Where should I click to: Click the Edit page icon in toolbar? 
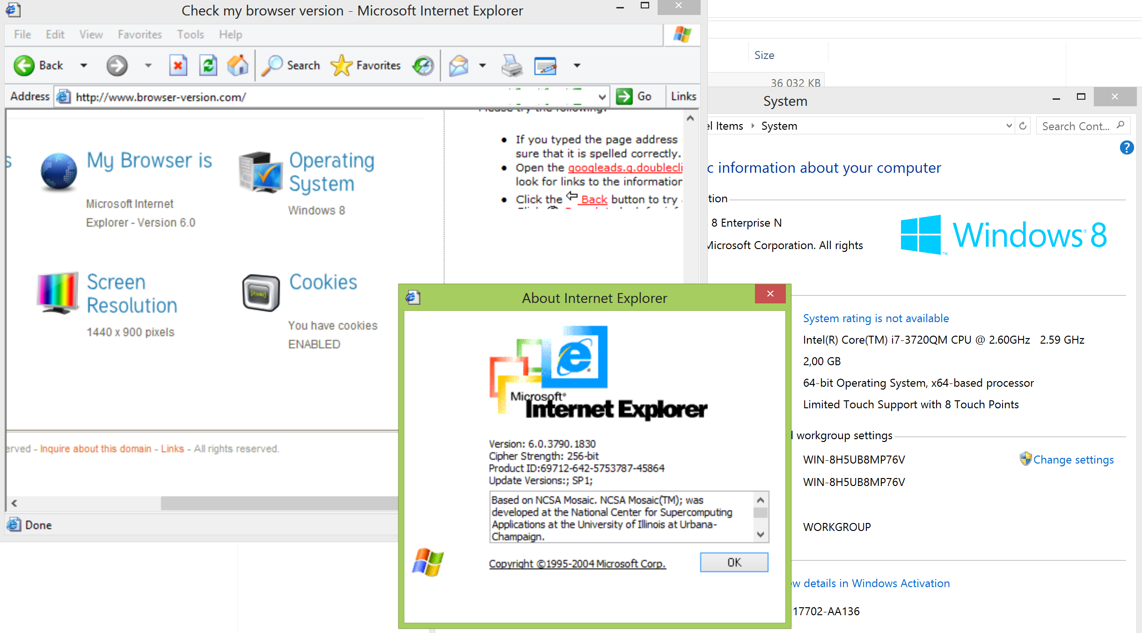545,66
